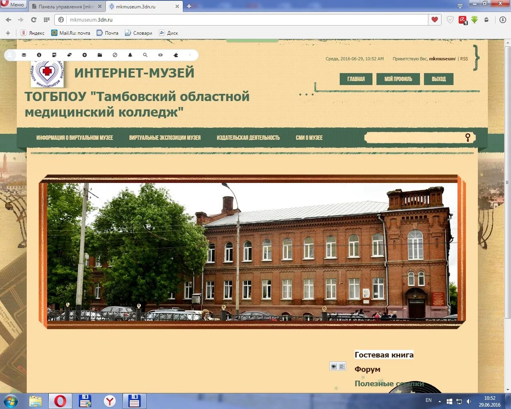
Task: Click the Opera icon in the taskbar
Action: click(x=60, y=401)
